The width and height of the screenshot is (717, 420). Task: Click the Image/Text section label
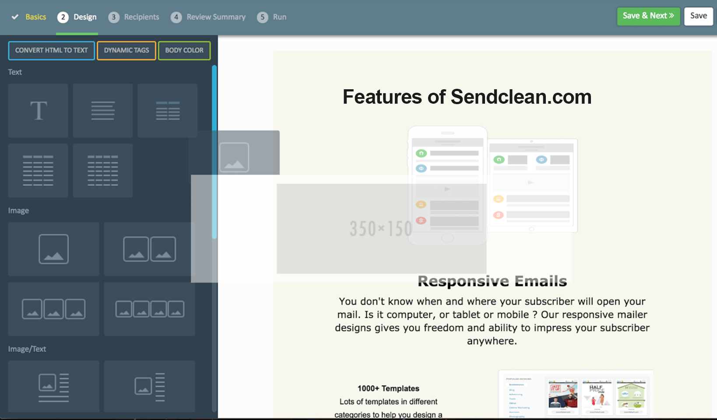(x=27, y=349)
